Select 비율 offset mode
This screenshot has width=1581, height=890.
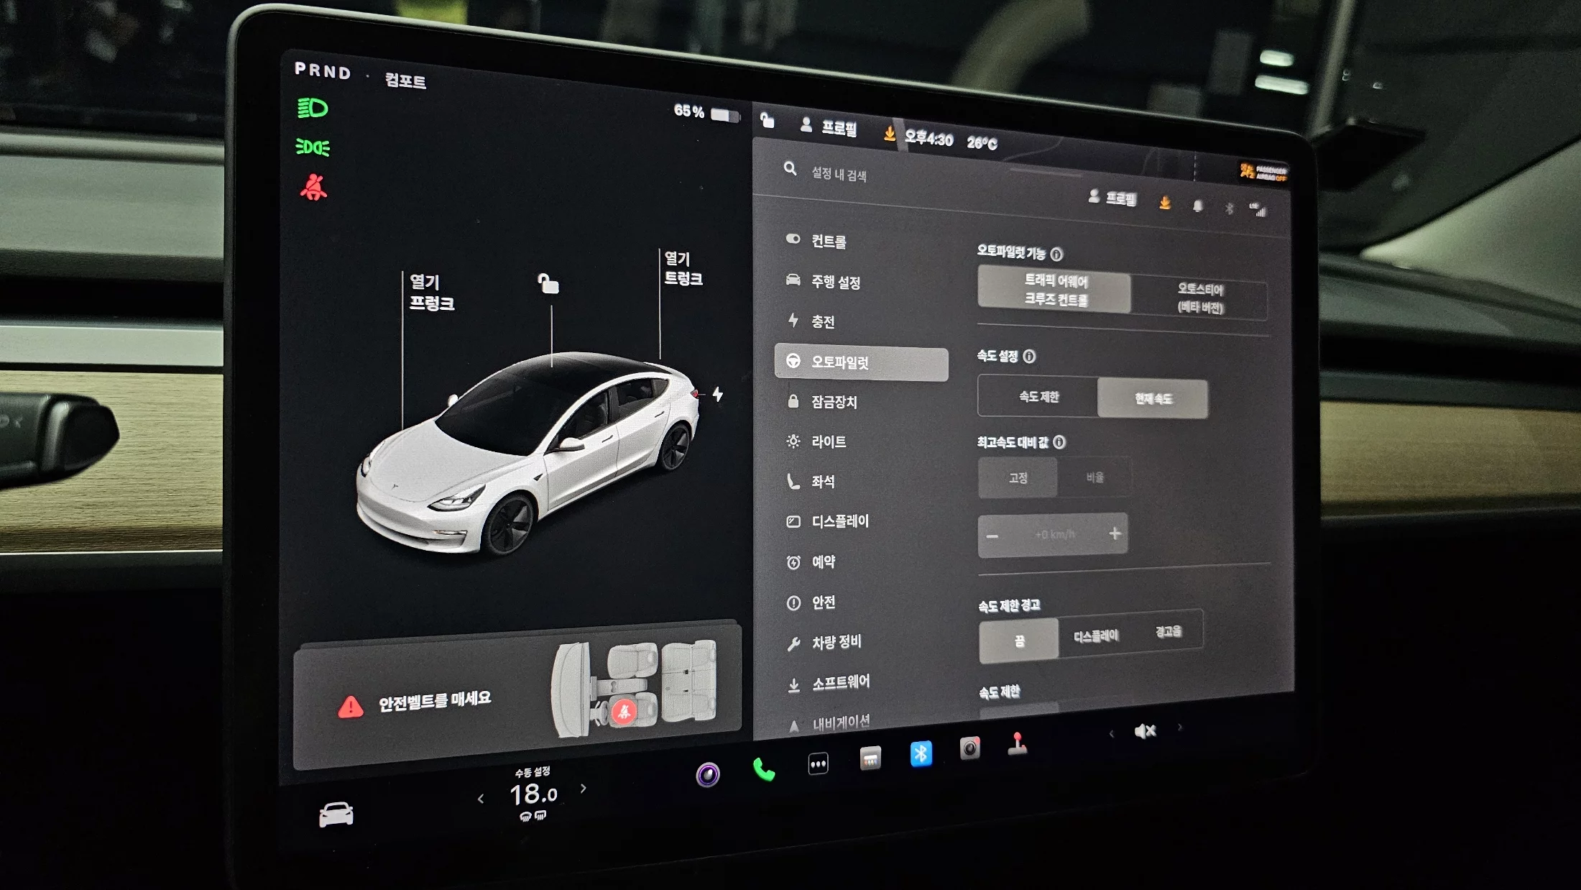point(1094,477)
